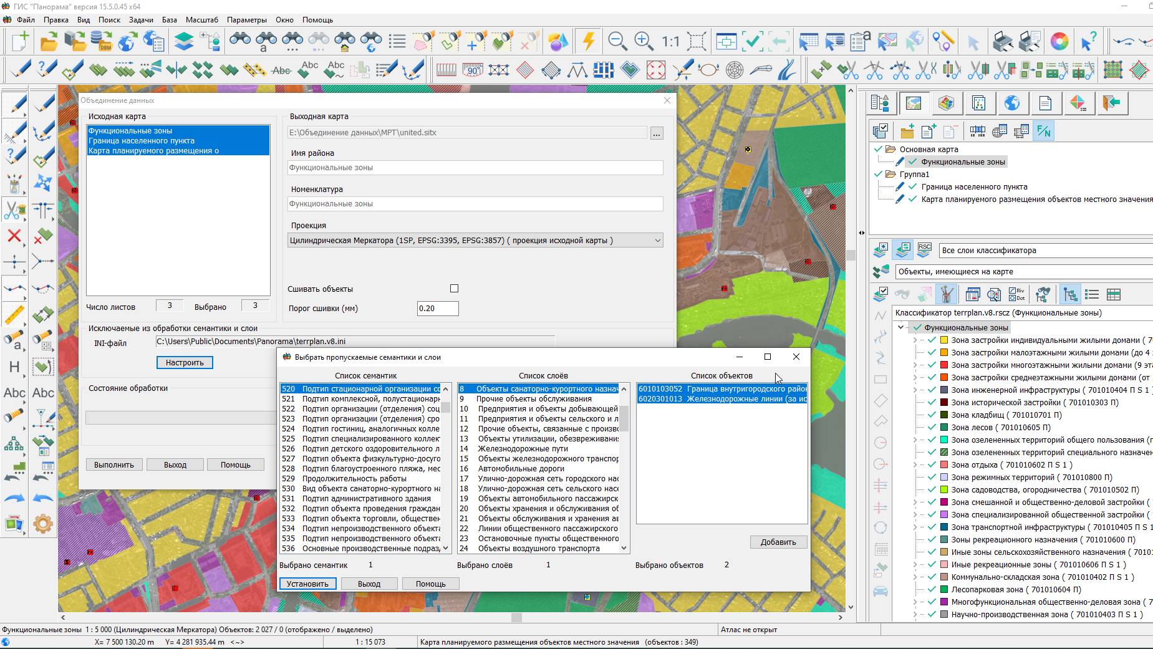The height and width of the screenshot is (649, 1153).
Task: Enable the Сшивать объекты checkbox
Action: pos(454,289)
